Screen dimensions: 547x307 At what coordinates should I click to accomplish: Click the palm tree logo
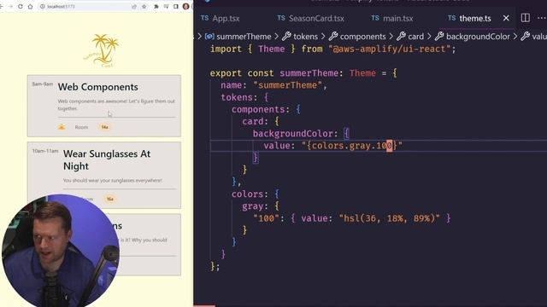click(x=102, y=50)
